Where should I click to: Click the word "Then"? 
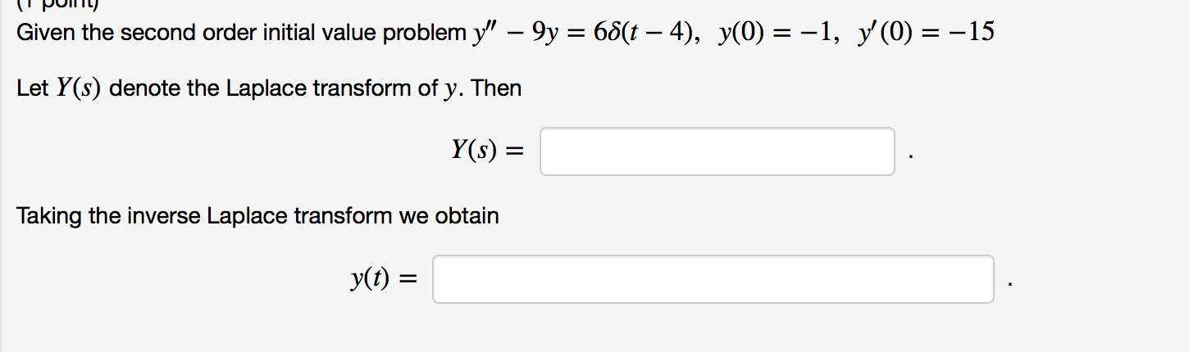pos(497,88)
